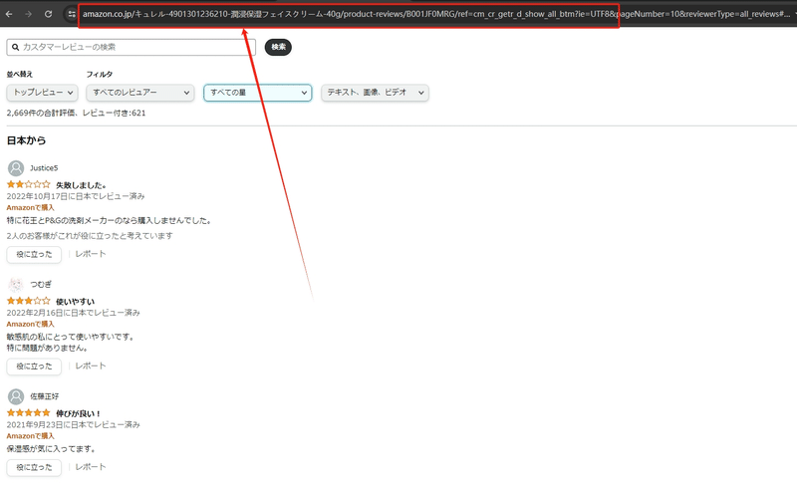797x486 pixels.
Task: Mark 佐藤正好 review as 役に立った
Action: (x=34, y=467)
